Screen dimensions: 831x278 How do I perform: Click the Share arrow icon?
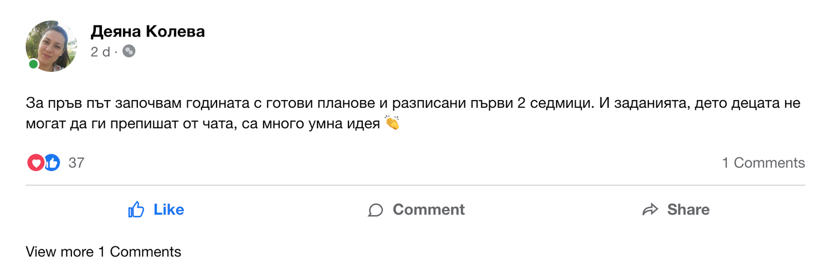coord(650,209)
